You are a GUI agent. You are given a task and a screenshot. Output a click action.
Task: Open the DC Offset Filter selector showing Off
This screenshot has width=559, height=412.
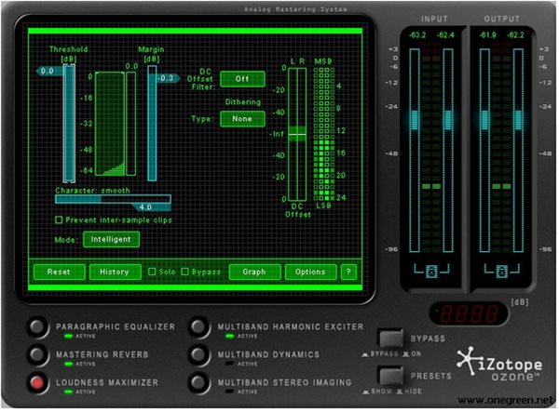pyautogui.click(x=242, y=79)
